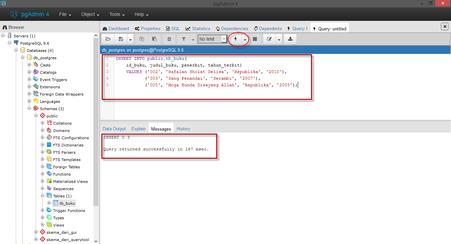The image size is (451, 244).
Task: Click the FTS Configurations icon
Action: pyautogui.click(x=49, y=138)
